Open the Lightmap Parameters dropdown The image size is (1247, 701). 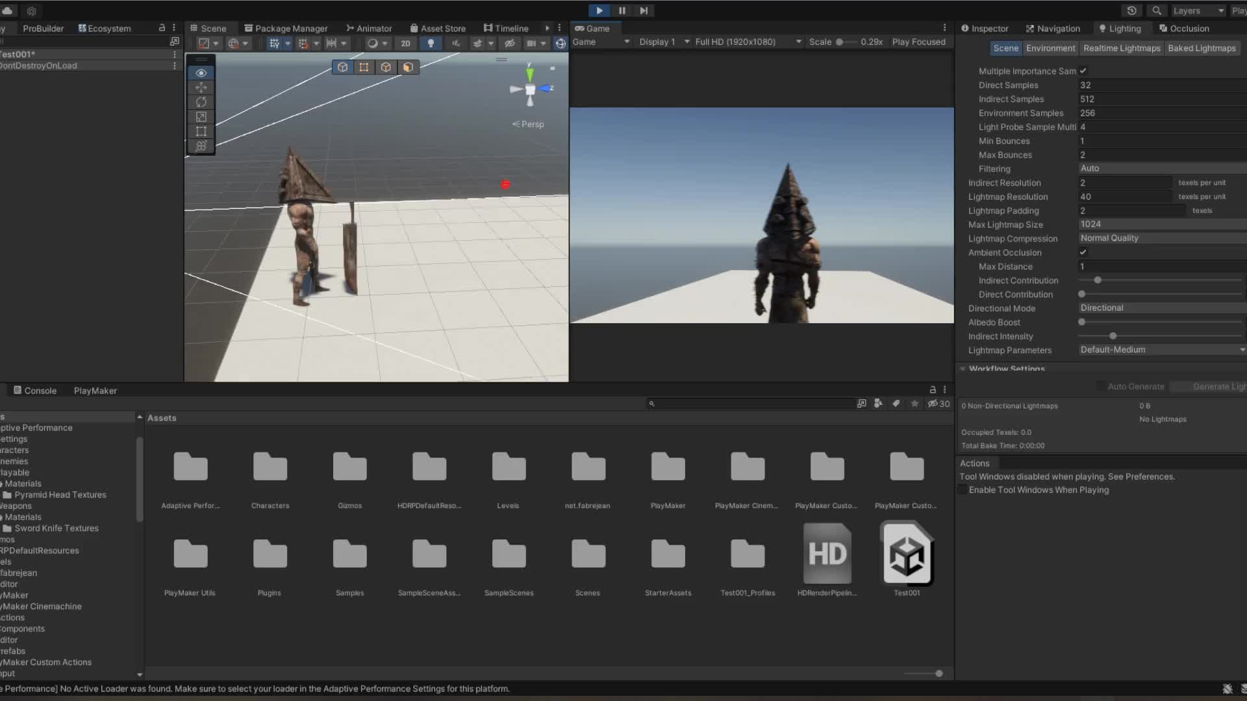pyautogui.click(x=1156, y=349)
